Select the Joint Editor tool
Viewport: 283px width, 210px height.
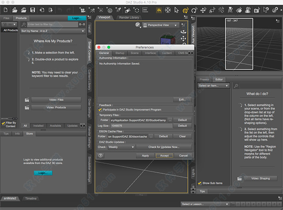tap(230, 10)
